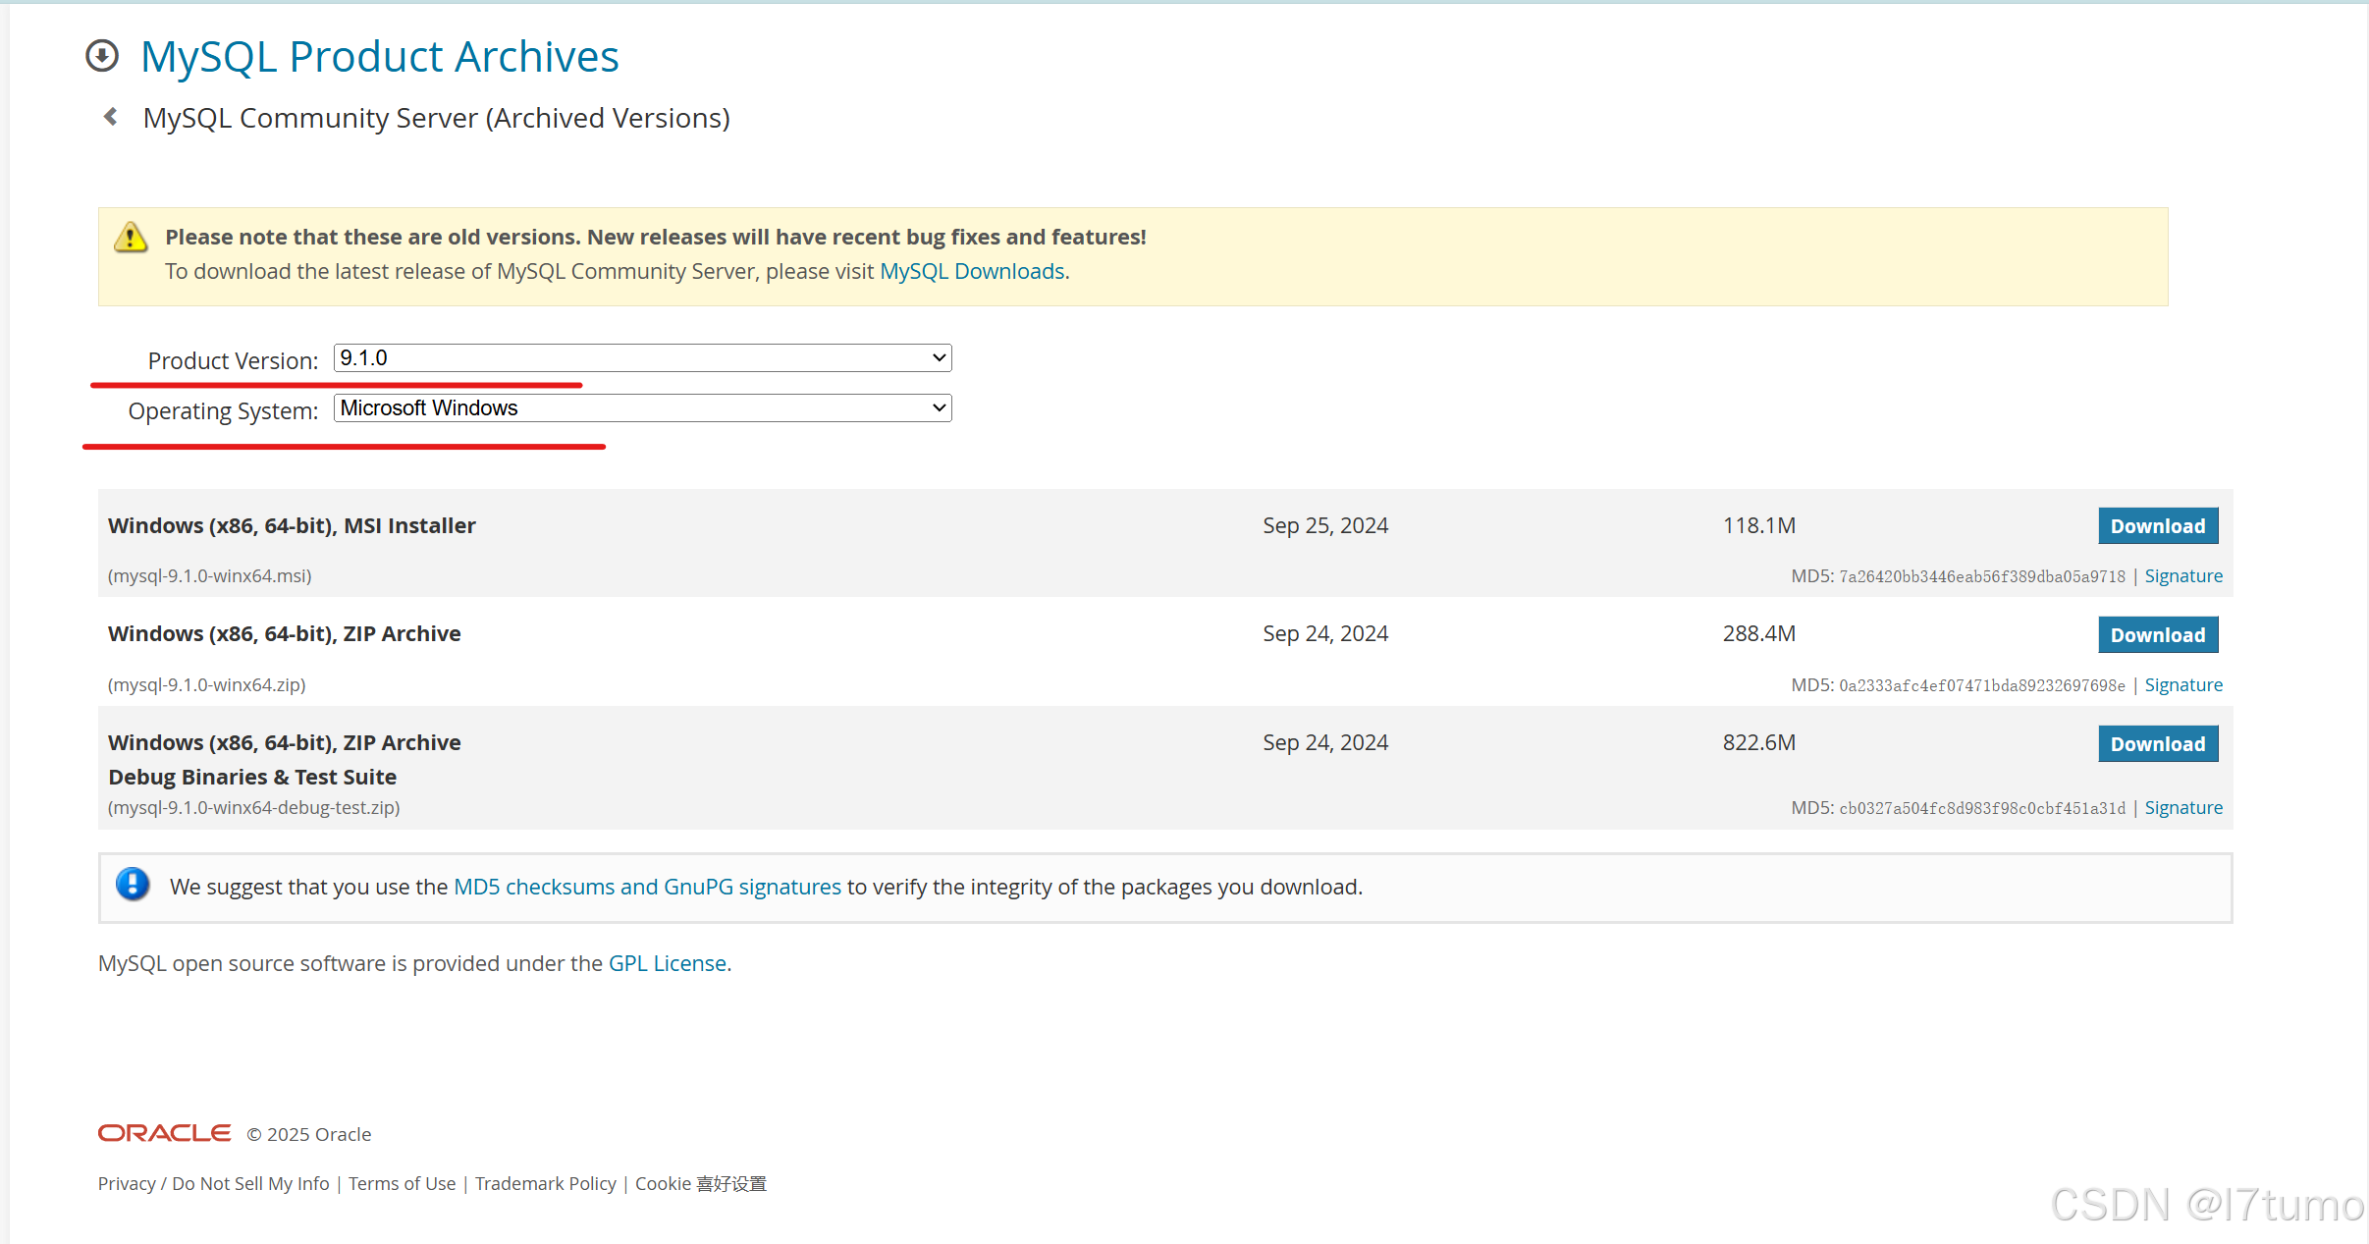Download the 288.4M ZIP Archive
The width and height of the screenshot is (2369, 1244).
(2157, 635)
